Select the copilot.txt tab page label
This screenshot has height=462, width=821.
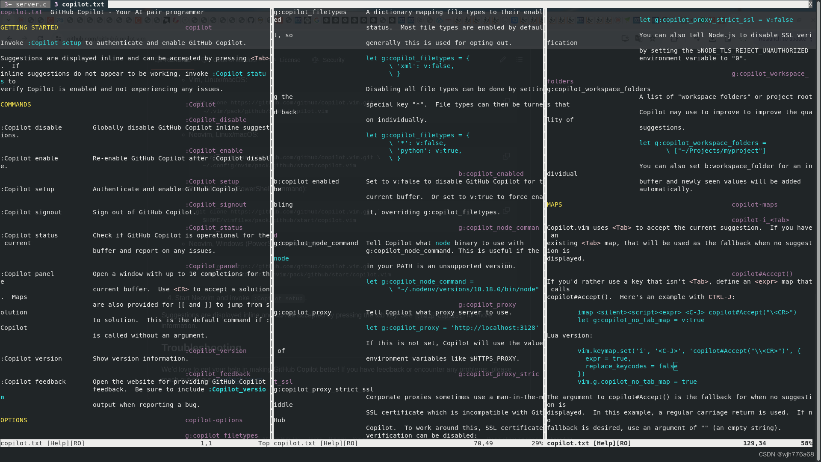(x=80, y=4)
